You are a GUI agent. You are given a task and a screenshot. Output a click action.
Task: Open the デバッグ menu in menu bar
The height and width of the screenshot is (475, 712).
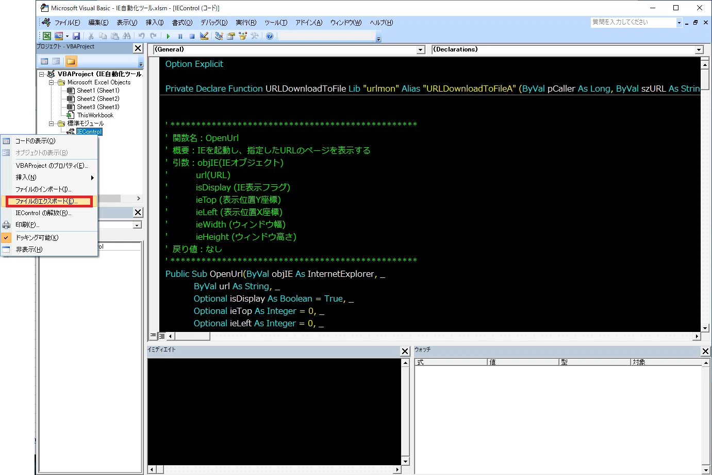coord(214,23)
